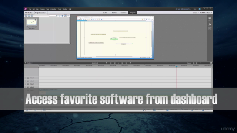The height and width of the screenshot is (133, 237).
Task: Click the timecode above the timeline
Action: pyautogui.click(x=95, y=63)
